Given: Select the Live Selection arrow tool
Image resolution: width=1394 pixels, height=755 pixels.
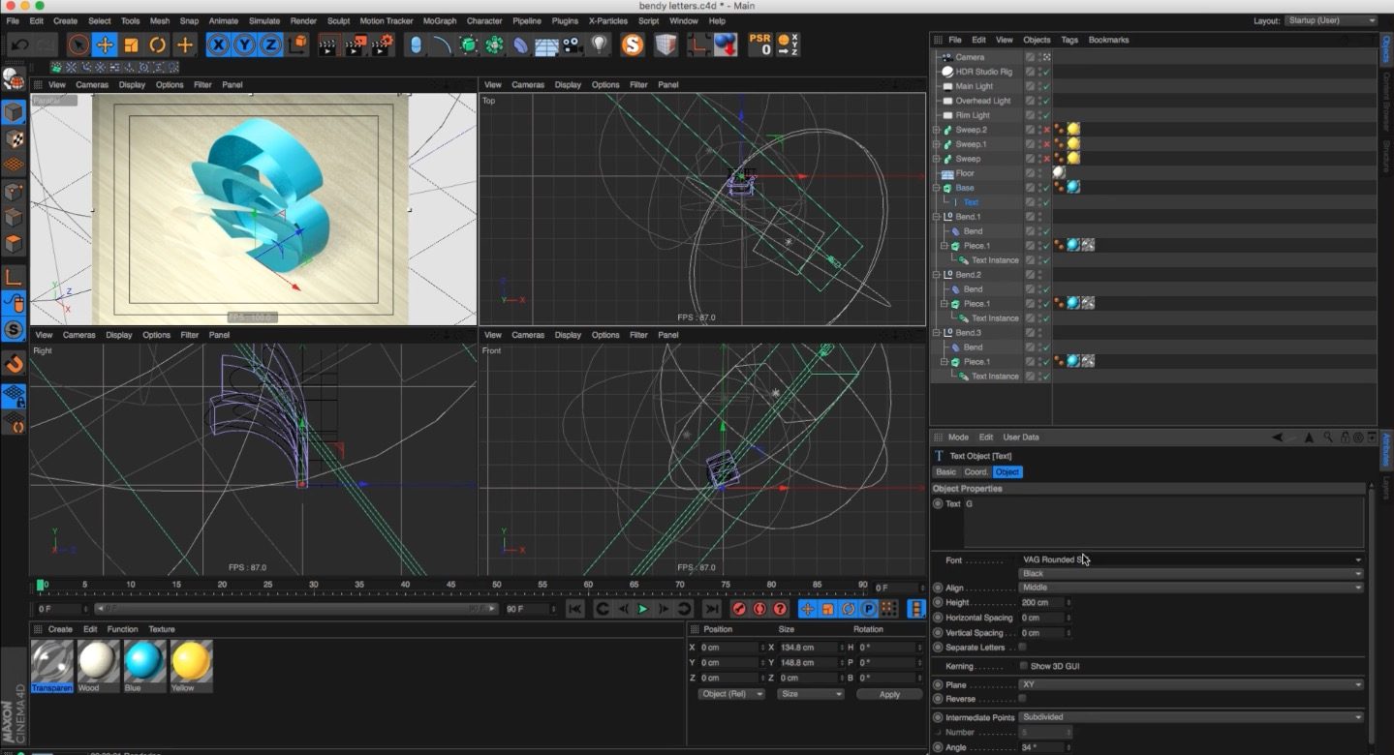Looking at the screenshot, I should pos(78,45).
